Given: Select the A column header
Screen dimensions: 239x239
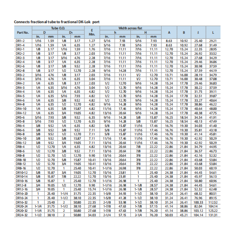Looking at the screenshot, I should [x=169, y=32].
